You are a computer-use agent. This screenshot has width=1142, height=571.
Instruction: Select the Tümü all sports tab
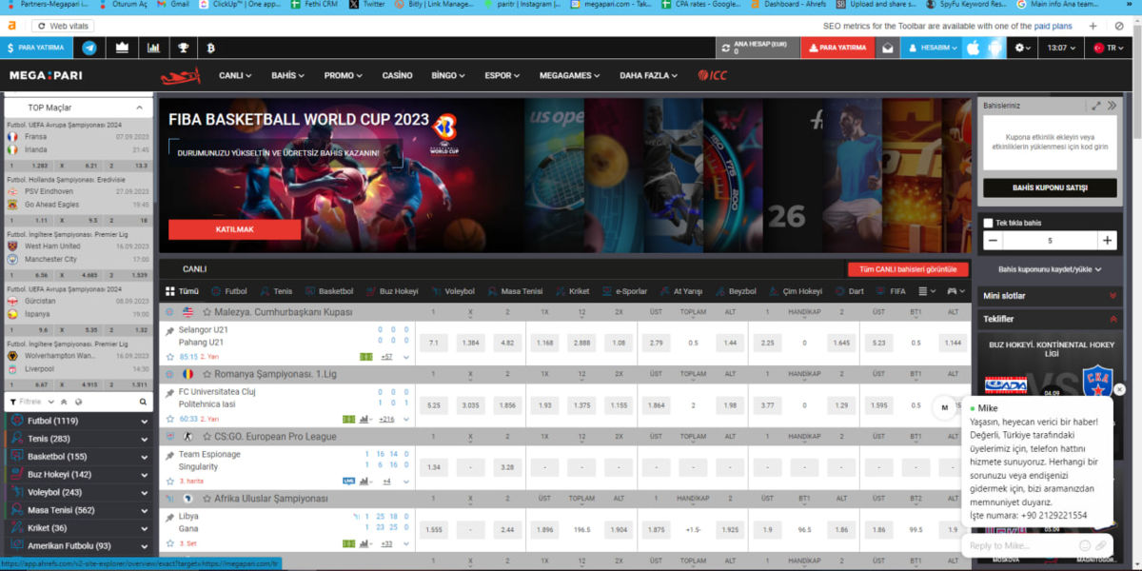(182, 291)
